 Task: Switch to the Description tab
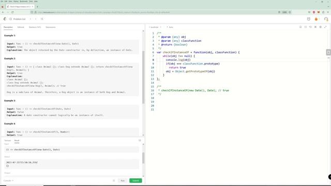(x=8, y=27)
